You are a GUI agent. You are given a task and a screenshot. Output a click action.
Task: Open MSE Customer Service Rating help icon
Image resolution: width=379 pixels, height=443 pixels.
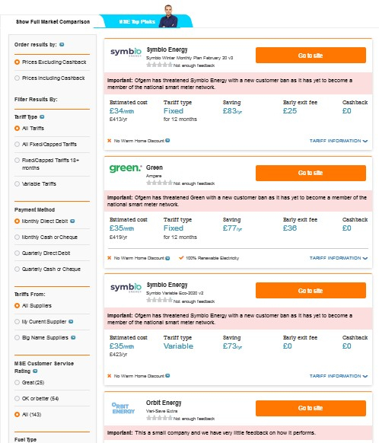pos(35,371)
